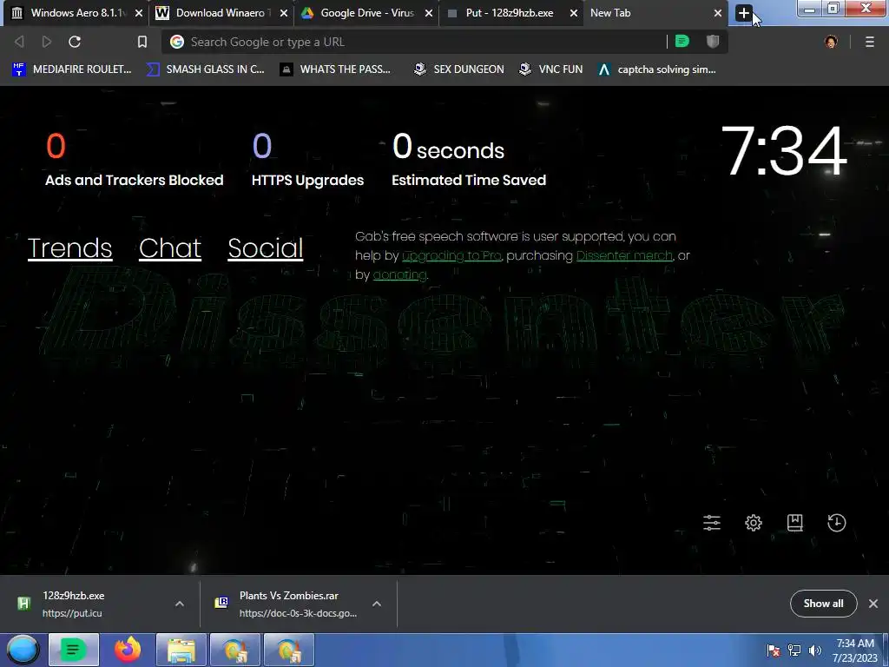The height and width of the screenshot is (667, 889).
Task: Open Dissenter browser in taskbar
Action: [x=74, y=650]
